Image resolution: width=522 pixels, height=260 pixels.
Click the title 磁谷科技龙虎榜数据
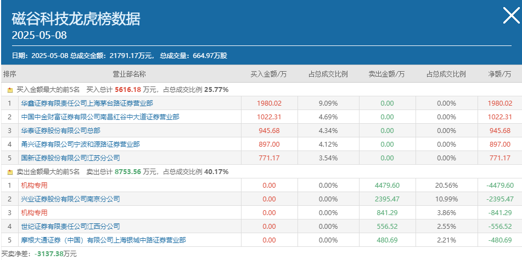click(76, 19)
